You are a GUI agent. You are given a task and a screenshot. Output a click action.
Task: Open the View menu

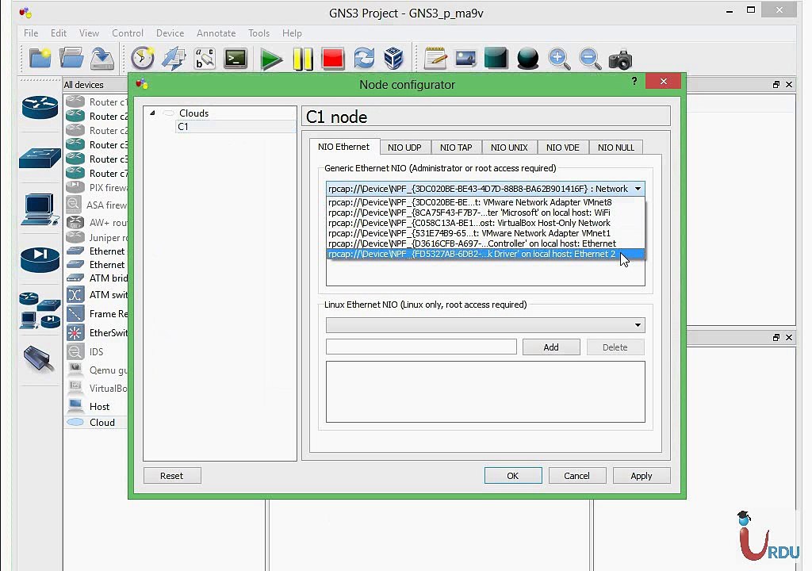coord(89,33)
